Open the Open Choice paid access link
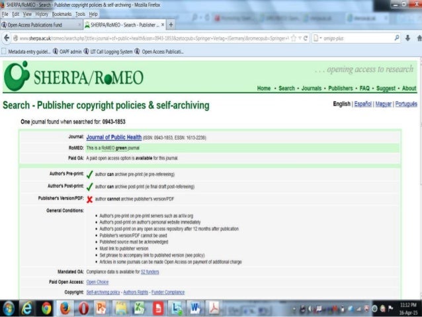 click(x=97, y=283)
